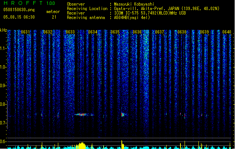235x149 pixels.
Task: Click the kHz axis unit label
Action: [x=3, y=30]
